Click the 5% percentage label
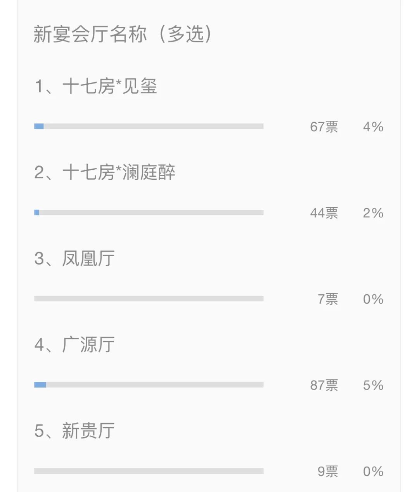The height and width of the screenshot is (492, 419). click(x=373, y=386)
